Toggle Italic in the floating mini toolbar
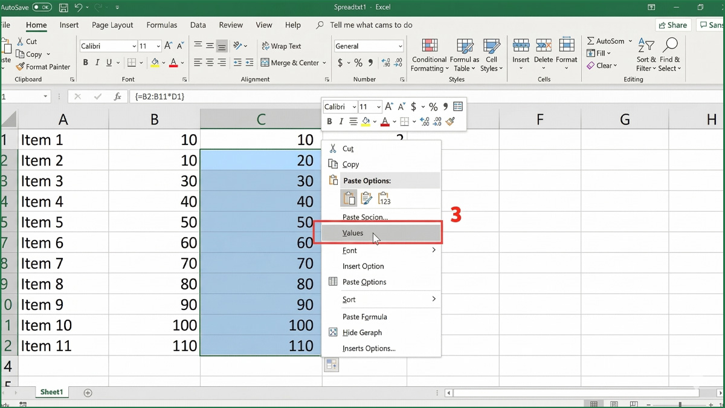Image resolution: width=725 pixels, height=408 pixels. 341,122
